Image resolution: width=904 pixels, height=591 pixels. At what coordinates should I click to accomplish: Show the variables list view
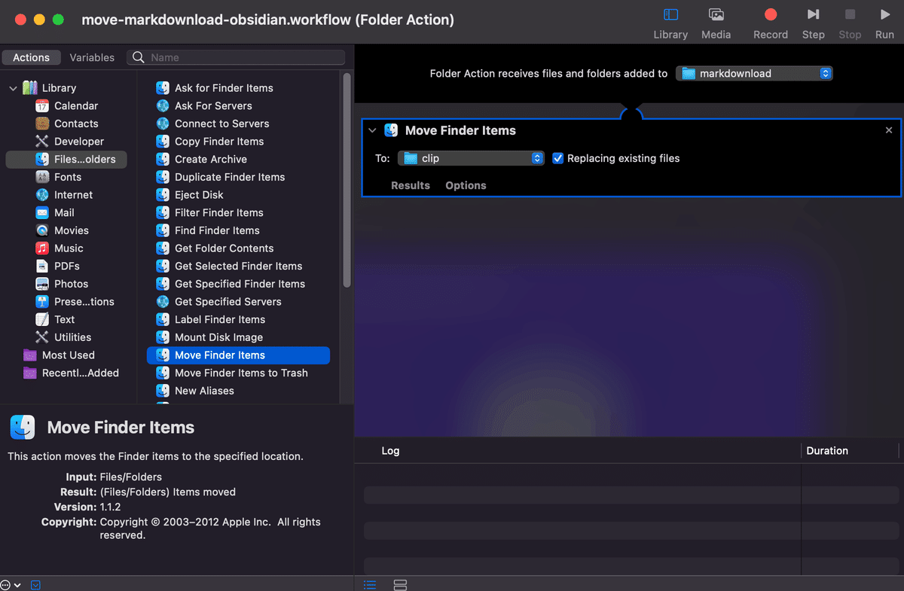tap(400, 584)
